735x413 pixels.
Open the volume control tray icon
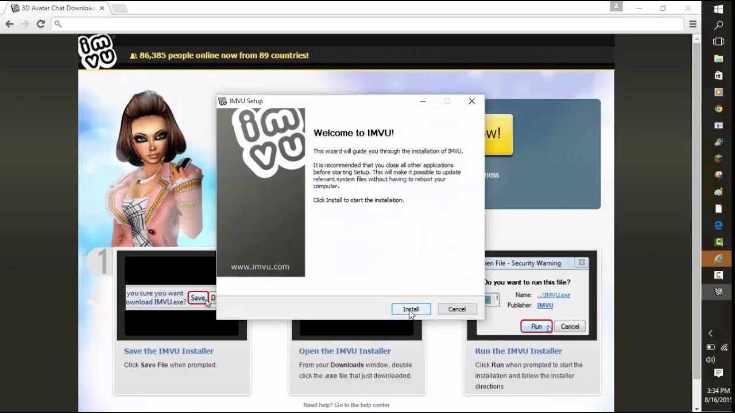(x=711, y=360)
